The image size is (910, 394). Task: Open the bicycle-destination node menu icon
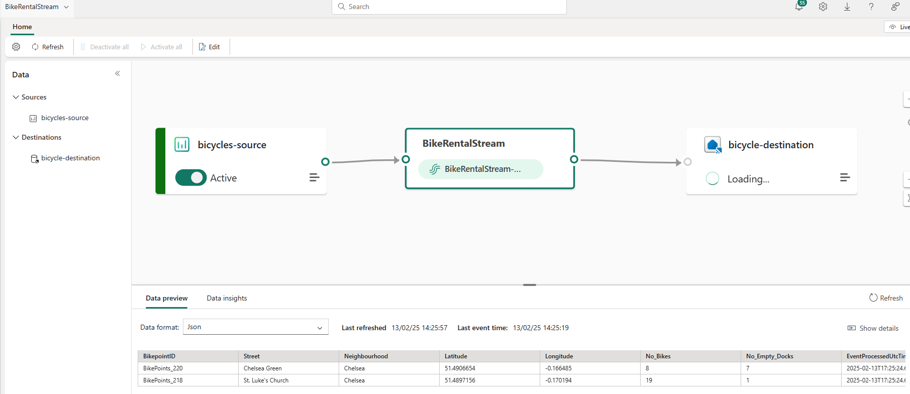(845, 177)
